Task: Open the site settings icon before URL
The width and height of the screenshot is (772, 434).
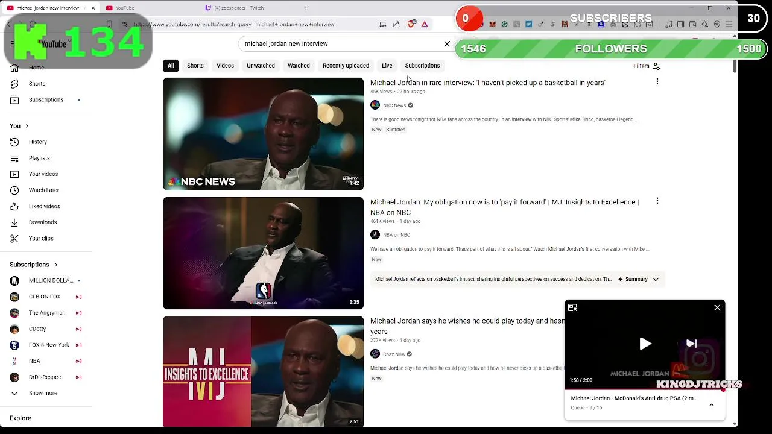Action: tap(125, 24)
